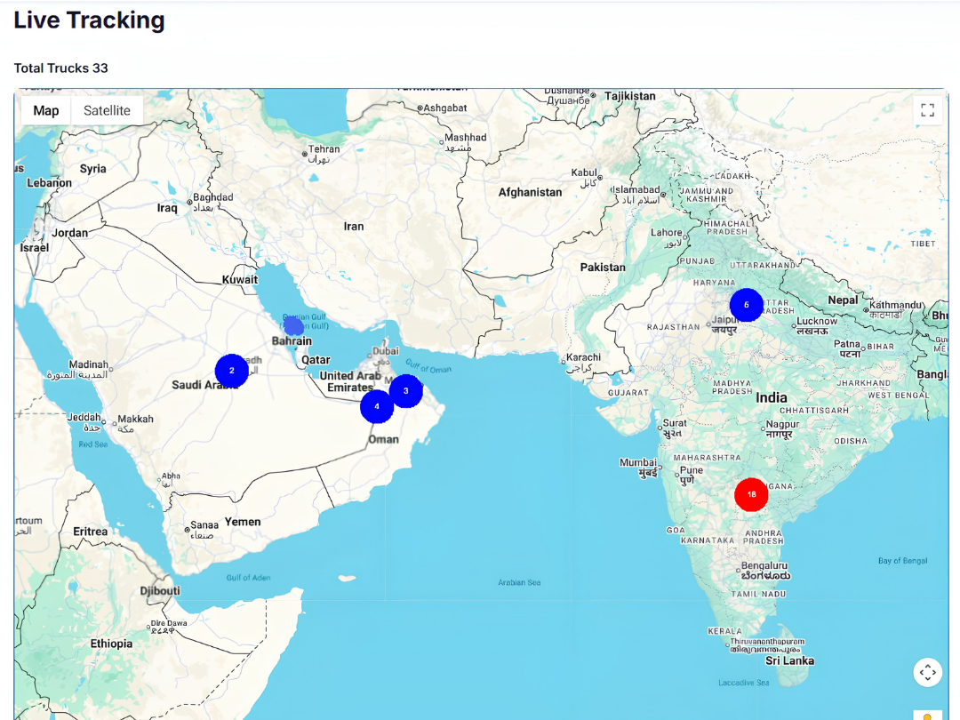Open the Saudi Arabia cluster marker showing 2

[x=231, y=371]
